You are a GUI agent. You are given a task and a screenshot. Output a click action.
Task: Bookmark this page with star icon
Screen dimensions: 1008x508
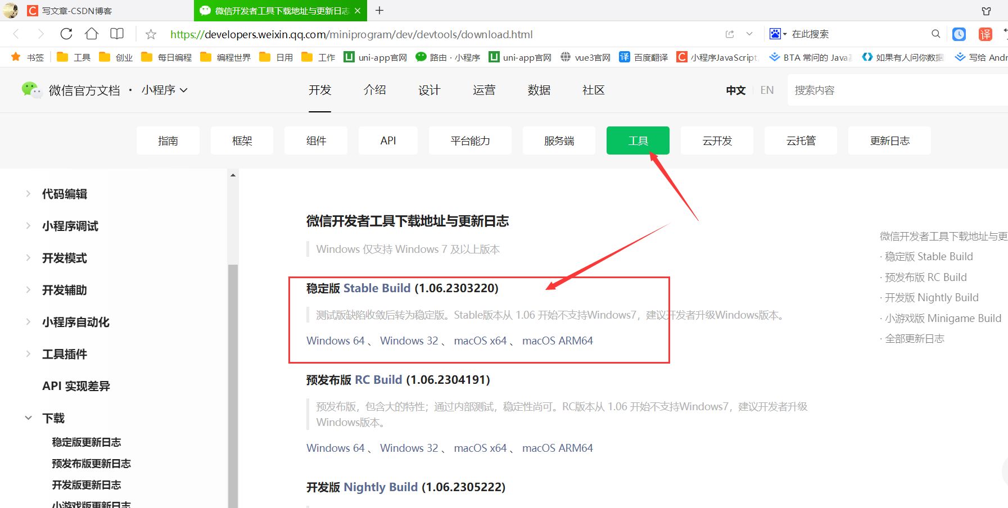[x=151, y=34]
